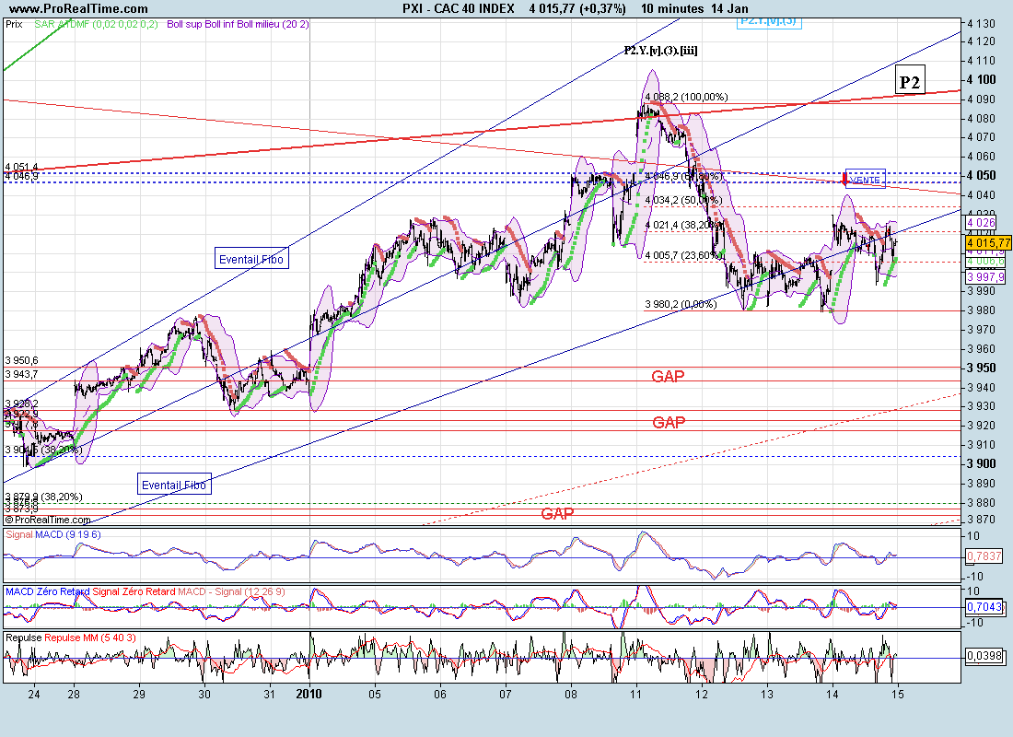Select the lower Eventail Fibo label near 3 890
1013x737 pixels.
[174, 485]
